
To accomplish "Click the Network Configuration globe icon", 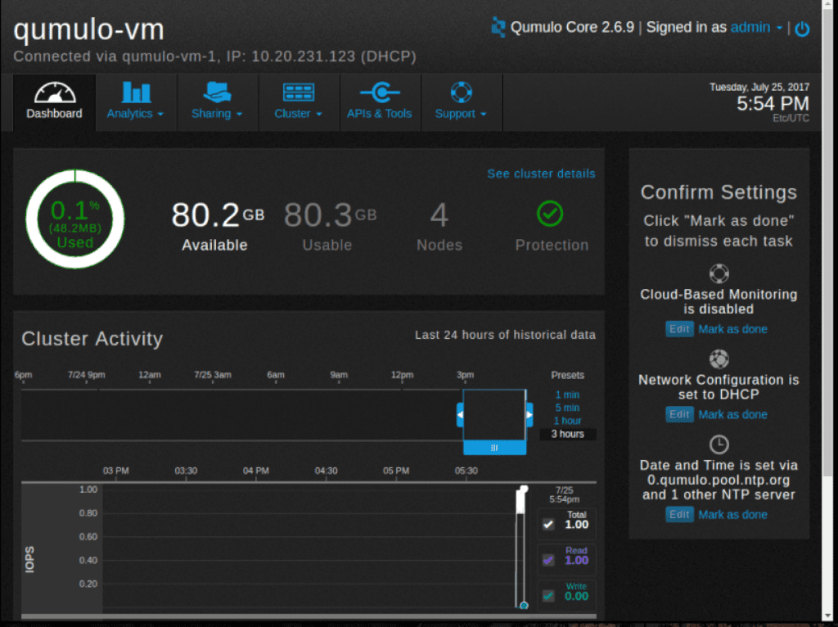I will point(719,359).
